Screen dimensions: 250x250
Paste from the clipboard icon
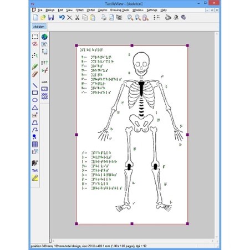click(93, 18)
